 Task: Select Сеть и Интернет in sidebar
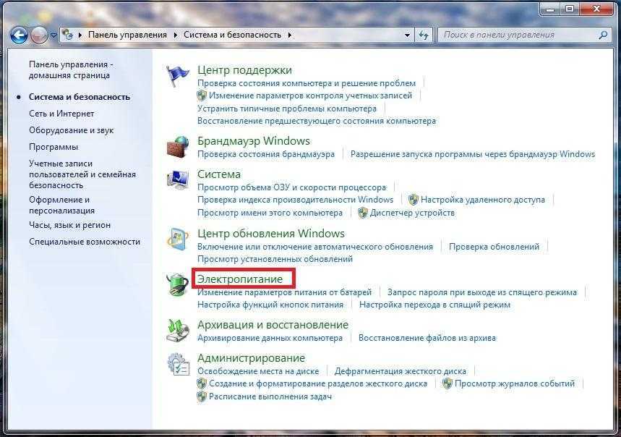pos(61,114)
